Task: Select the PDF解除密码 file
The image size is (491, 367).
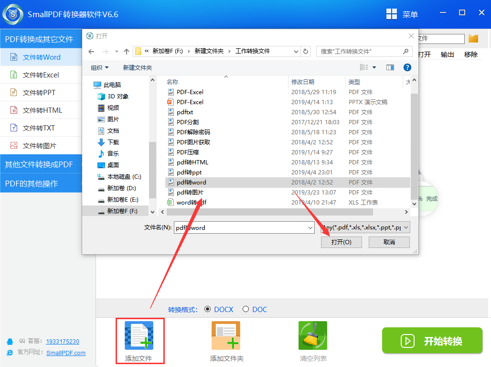Action: [x=193, y=132]
